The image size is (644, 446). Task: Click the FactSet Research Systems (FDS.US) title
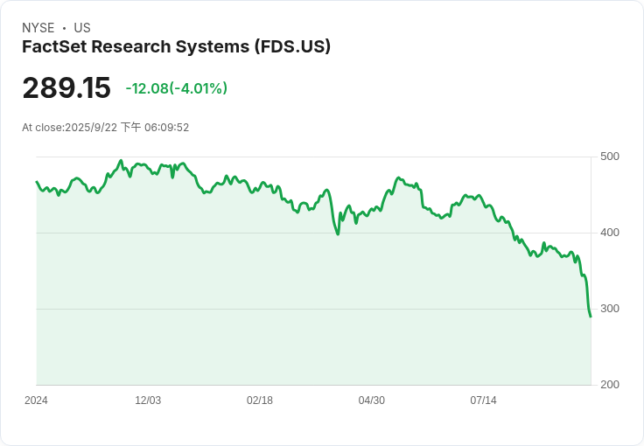tap(176, 46)
